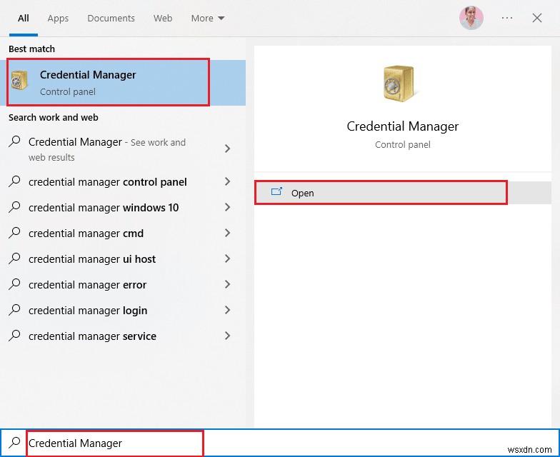Select the Web tab

[x=163, y=18]
